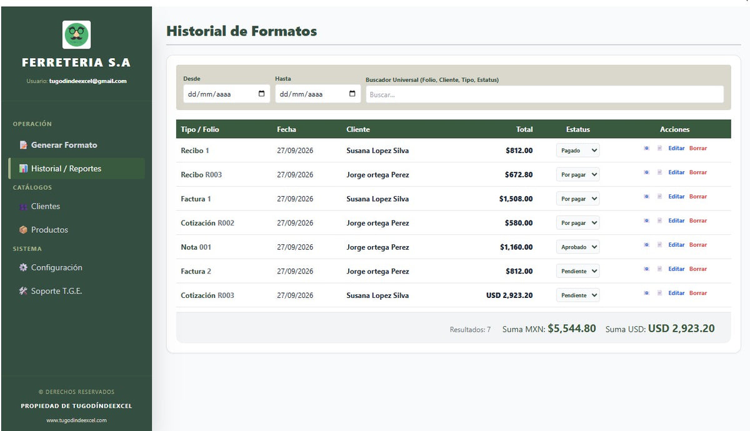Open Clientes via its people icon
The width and height of the screenshot is (750, 431).
[x=23, y=207]
